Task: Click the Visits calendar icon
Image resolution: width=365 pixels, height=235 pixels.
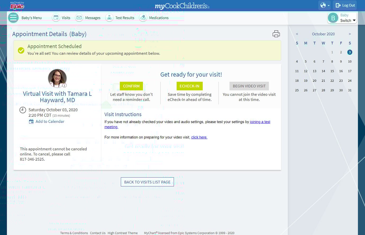Action: pyautogui.click(x=56, y=18)
